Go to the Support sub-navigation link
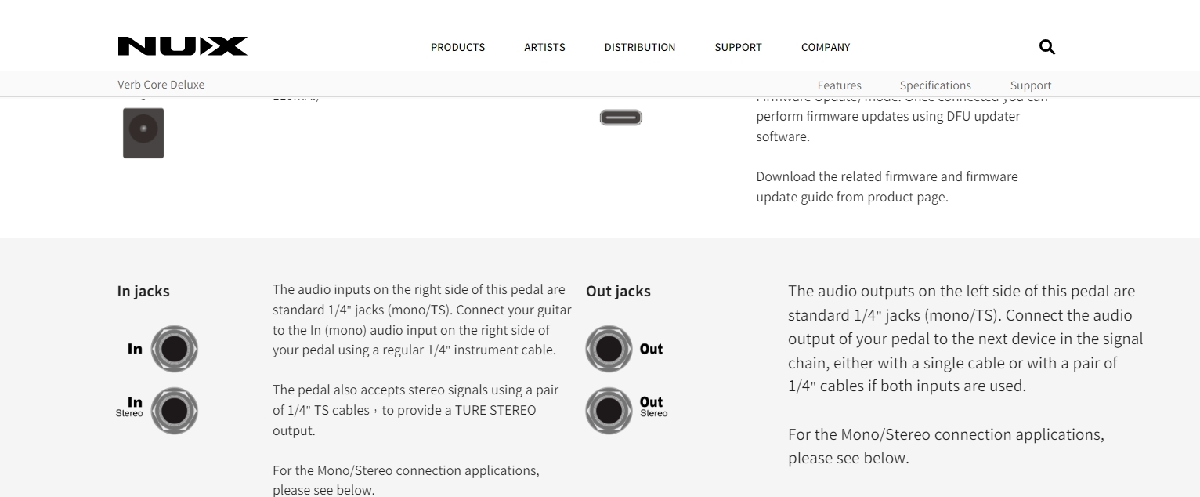The height and width of the screenshot is (497, 1200). (1030, 85)
